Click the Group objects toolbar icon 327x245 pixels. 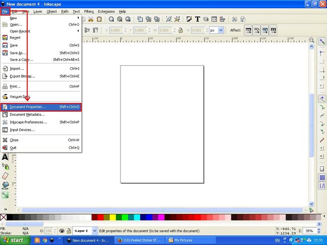pyautogui.click(x=169, y=19)
